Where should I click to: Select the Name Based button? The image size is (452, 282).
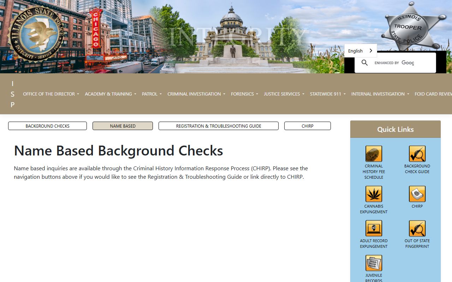click(123, 126)
